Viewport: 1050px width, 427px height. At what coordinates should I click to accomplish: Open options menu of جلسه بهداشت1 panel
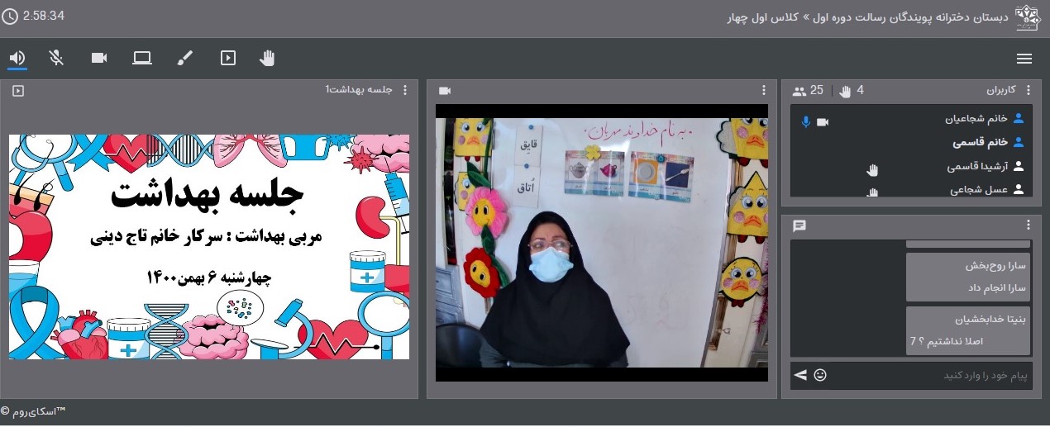392,91
